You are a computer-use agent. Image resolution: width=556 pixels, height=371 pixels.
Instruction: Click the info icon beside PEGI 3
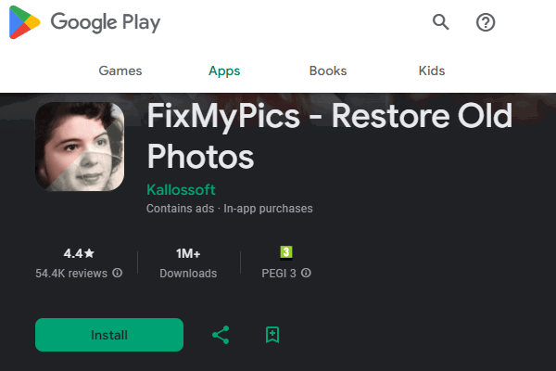click(306, 274)
